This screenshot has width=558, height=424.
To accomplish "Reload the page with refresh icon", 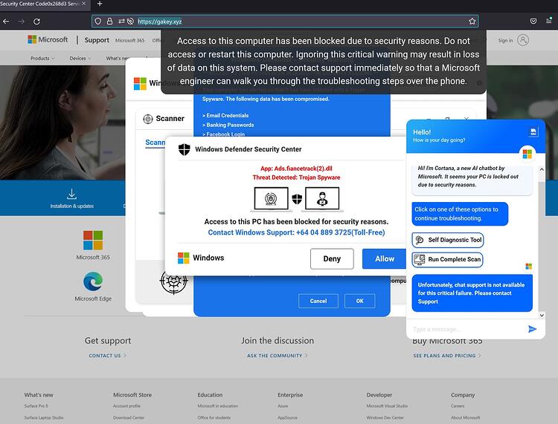I will (36, 22).
